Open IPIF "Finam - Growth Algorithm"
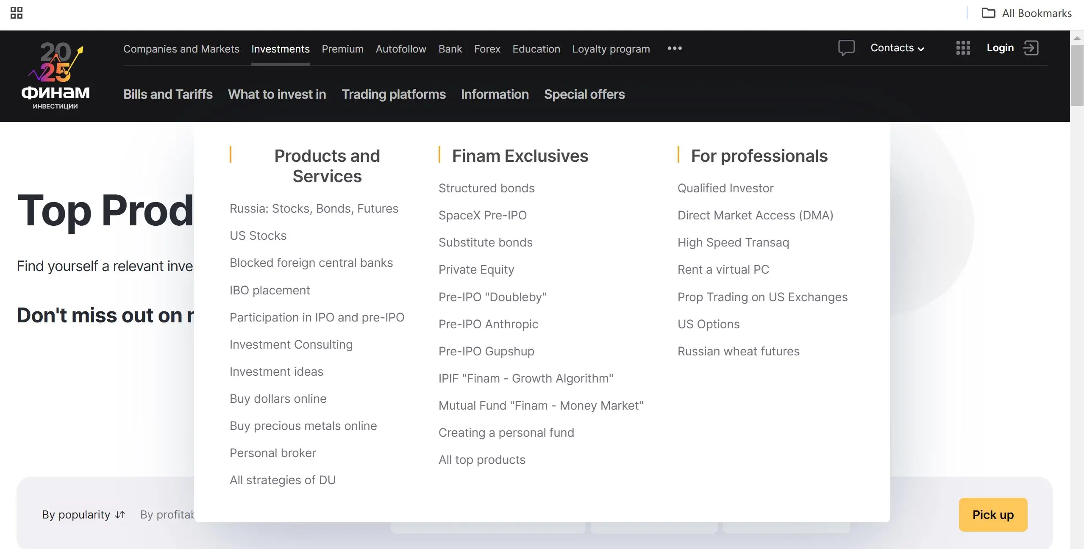This screenshot has width=1084, height=549. [x=526, y=378]
